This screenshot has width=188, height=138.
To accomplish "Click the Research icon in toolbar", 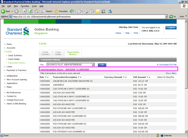I will (104, 11).
